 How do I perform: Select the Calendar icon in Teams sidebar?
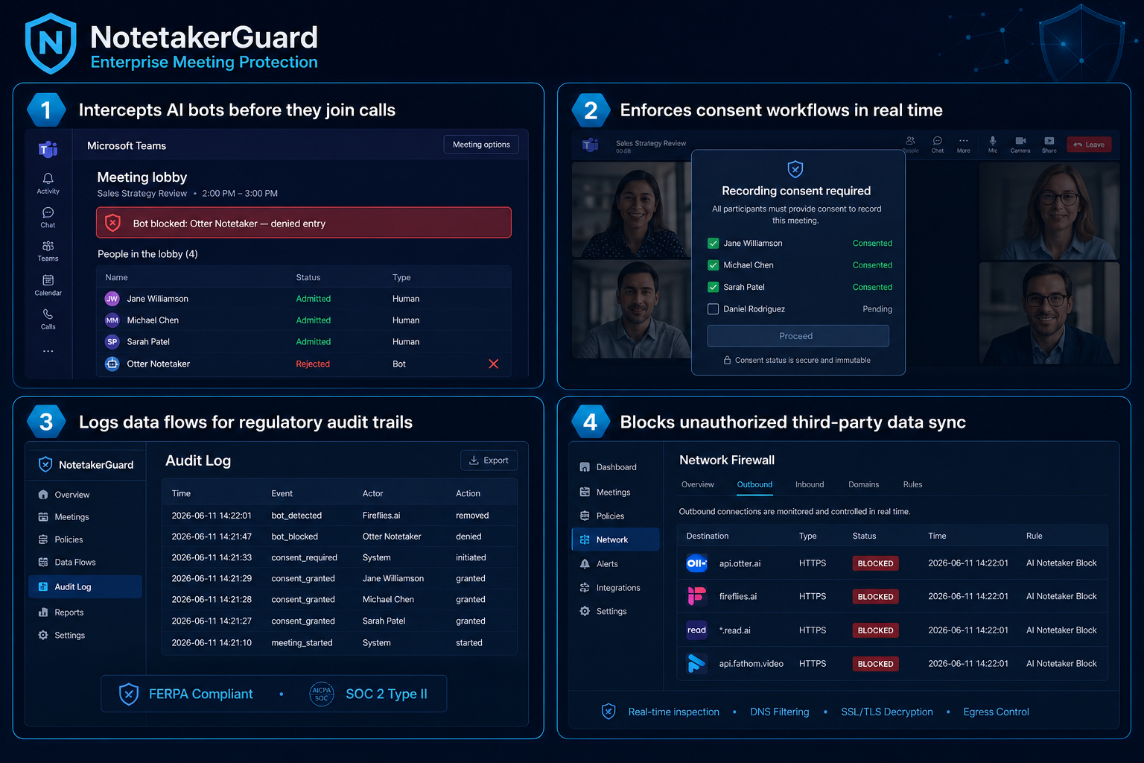point(48,280)
